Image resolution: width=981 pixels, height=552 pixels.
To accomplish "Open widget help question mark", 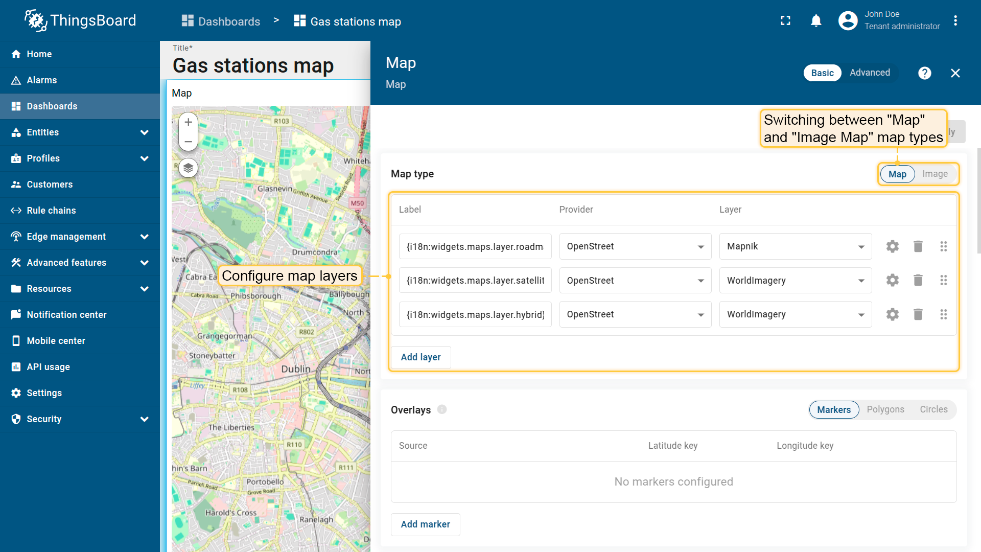I will (x=924, y=73).
